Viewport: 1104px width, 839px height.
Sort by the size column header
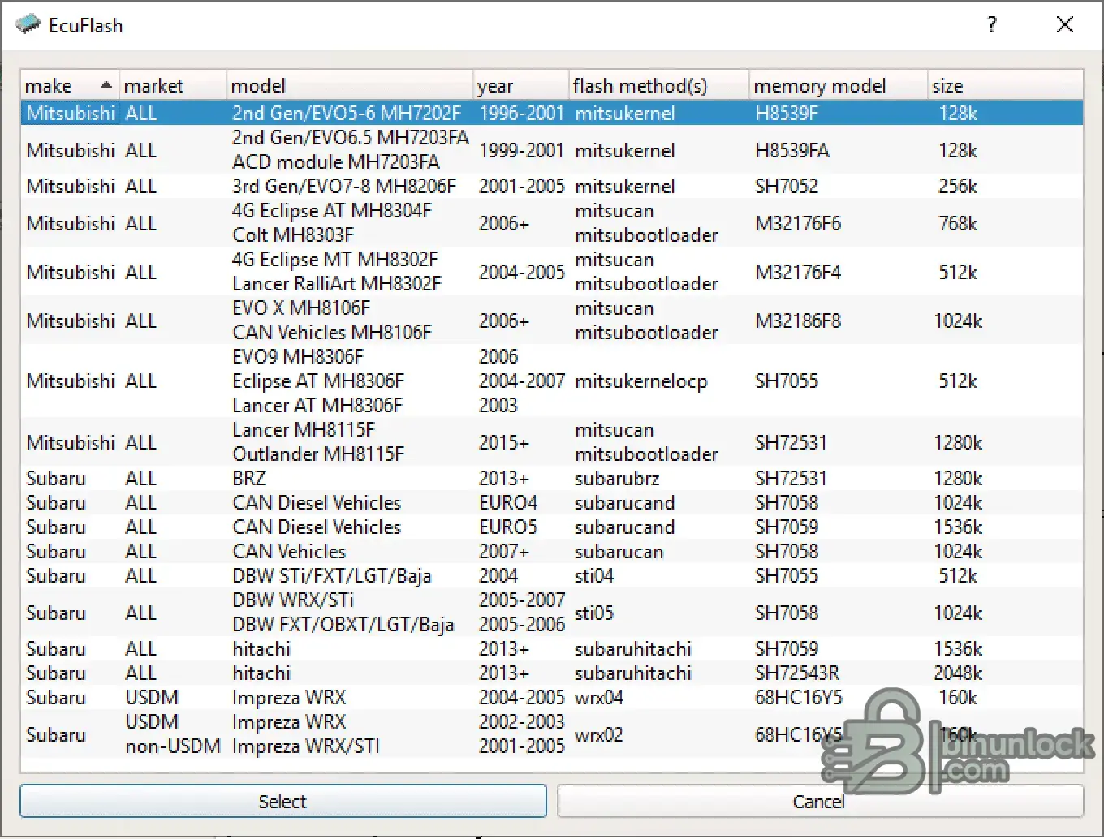click(1005, 86)
